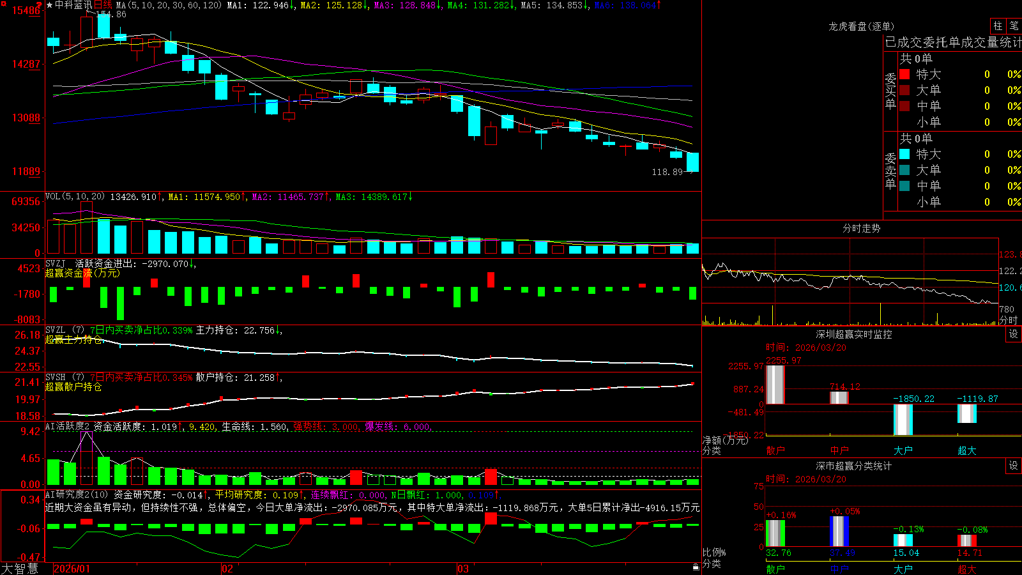Click the VOL(5,10,20) indicator label
This screenshot has width=1022, height=575.
click(75, 197)
